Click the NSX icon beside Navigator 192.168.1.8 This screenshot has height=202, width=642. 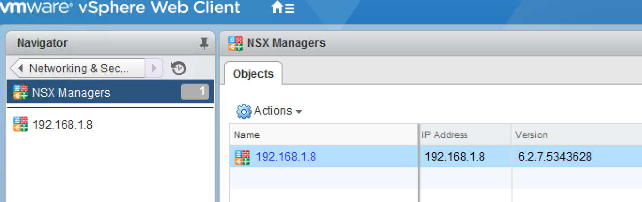21,124
